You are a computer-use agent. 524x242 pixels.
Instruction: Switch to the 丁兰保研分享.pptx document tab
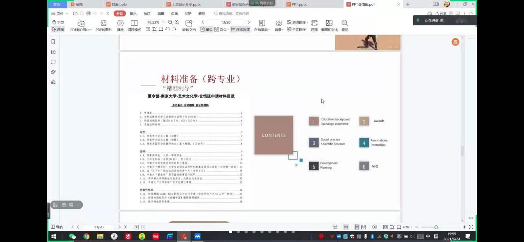[x=186, y=4]
